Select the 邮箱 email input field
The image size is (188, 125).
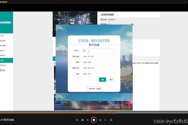pyautogui.click(x=98, y=62)
